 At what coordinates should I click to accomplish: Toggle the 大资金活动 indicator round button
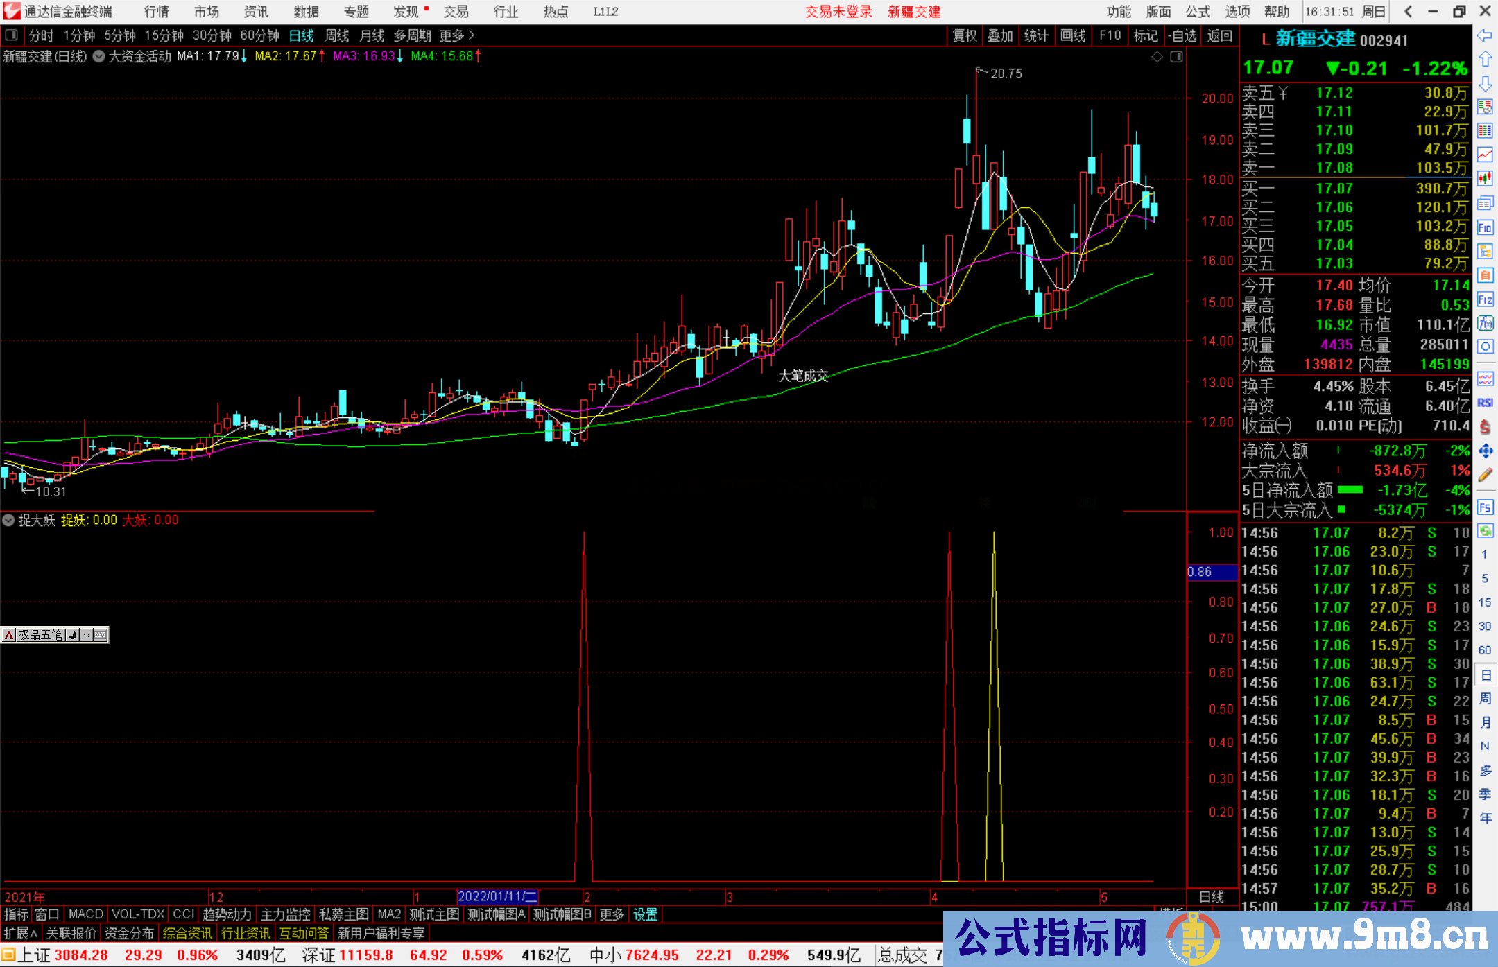pos(98,56)
